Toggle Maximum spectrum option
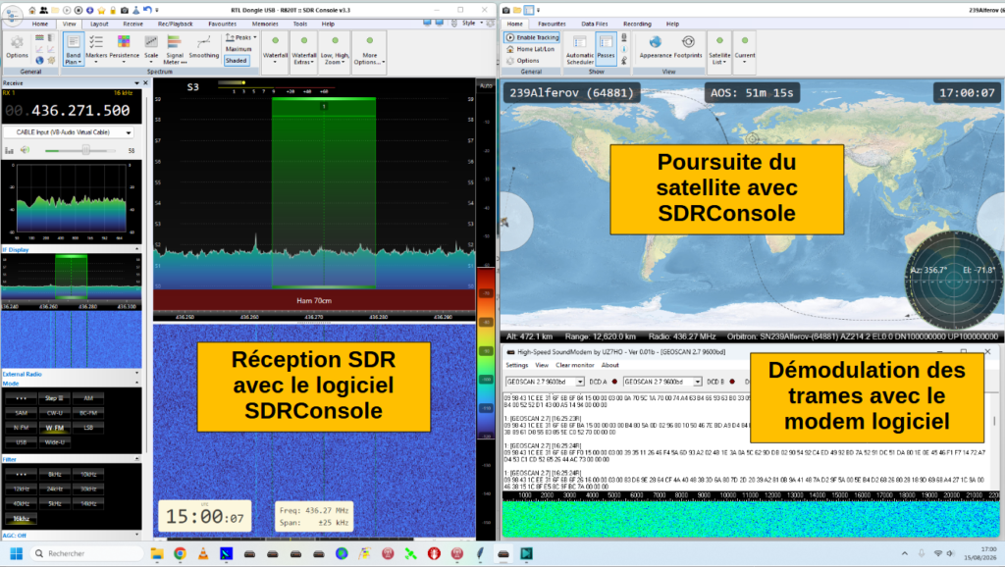Viewport: 1005px width, 567px height. (238, 49)
